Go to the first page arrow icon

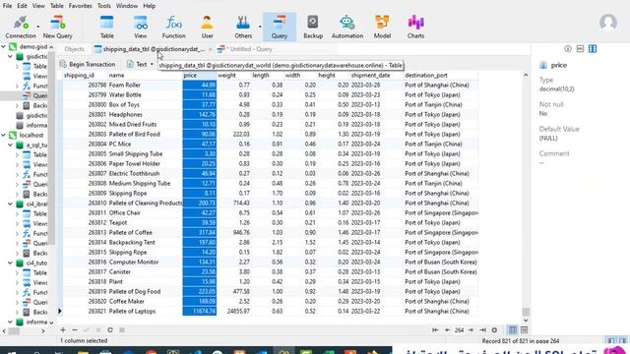click(435, 330)
